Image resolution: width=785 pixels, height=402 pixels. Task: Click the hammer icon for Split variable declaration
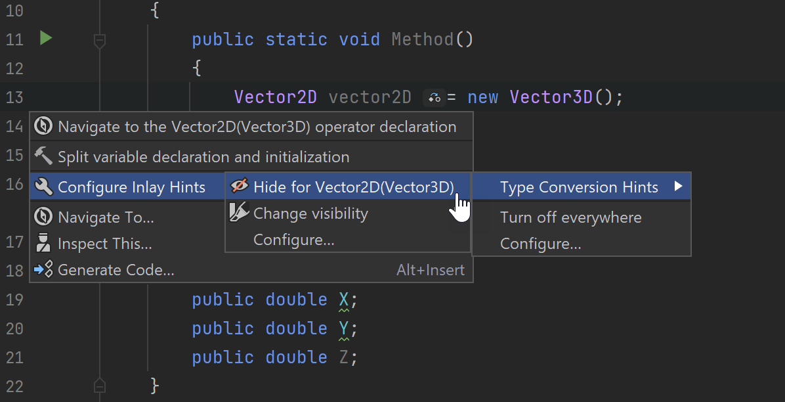tap(43, 156)
